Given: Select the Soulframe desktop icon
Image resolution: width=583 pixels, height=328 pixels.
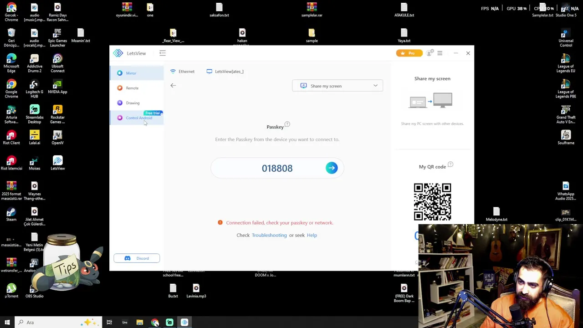Looking at the screenshot, I should tap(566, 137).
